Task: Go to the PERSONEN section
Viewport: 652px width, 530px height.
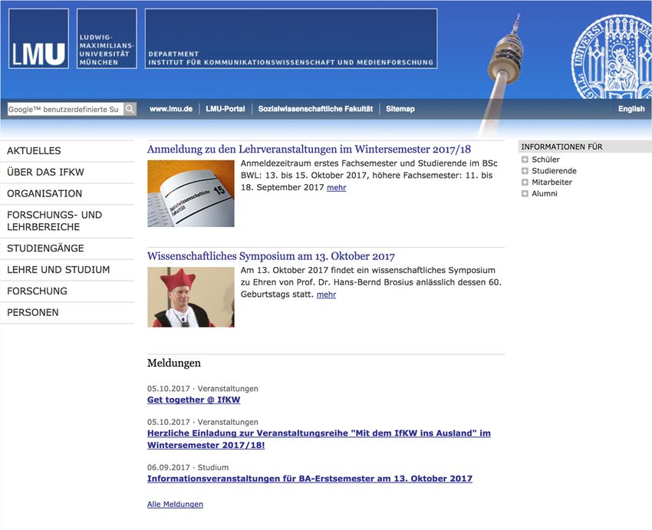Action: (x=33, y=312)
